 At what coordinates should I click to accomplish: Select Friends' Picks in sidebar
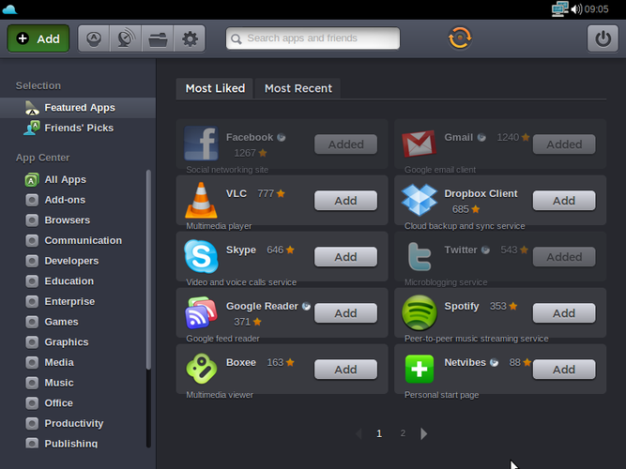pos(78,129)
